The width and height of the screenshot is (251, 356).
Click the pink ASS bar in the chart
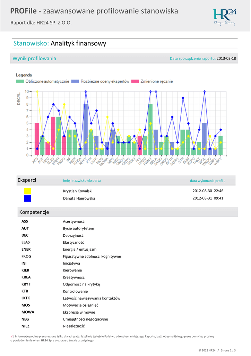click(x=37, y=139)
